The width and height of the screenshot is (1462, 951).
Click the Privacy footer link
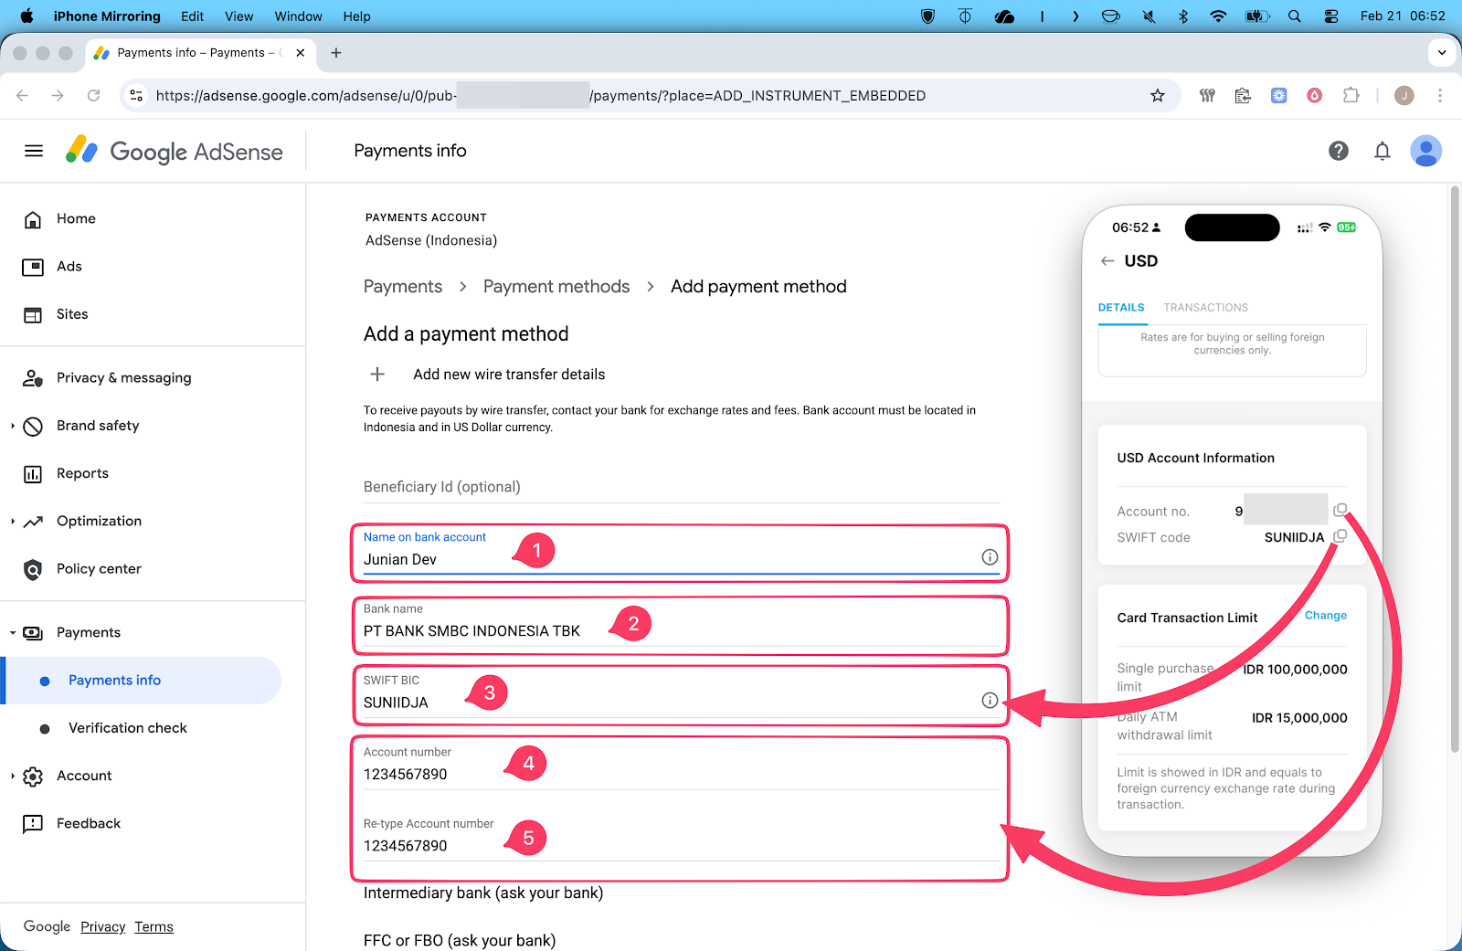[x=102, y=927]
